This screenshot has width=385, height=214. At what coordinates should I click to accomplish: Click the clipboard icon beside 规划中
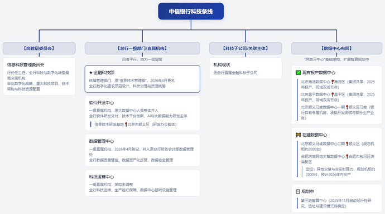298,191
